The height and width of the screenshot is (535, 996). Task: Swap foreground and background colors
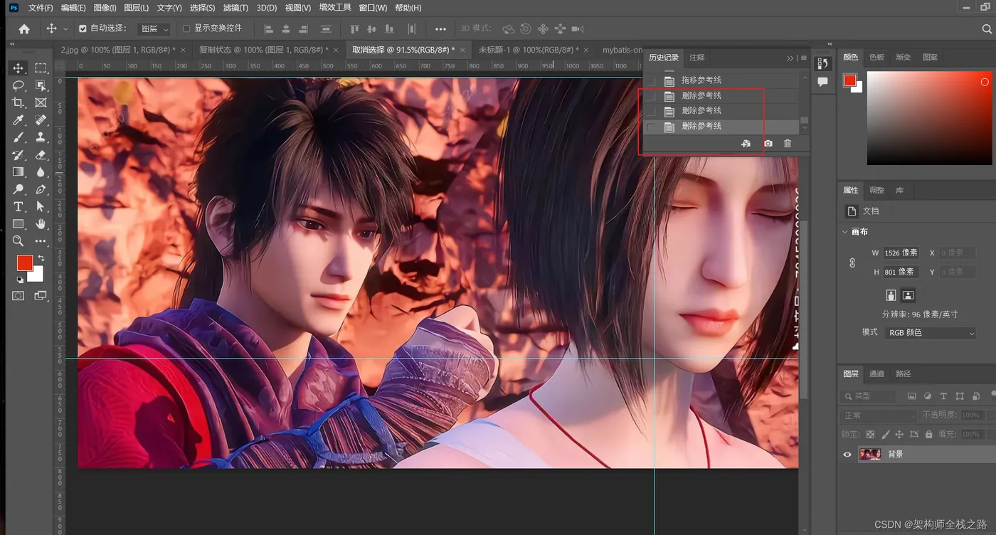[x=41, y=258]
